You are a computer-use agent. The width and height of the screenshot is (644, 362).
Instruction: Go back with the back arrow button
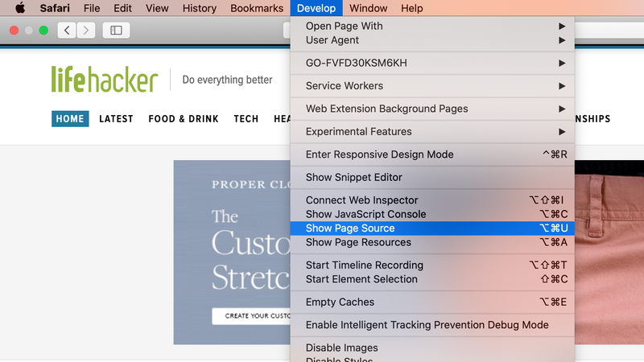67,31
